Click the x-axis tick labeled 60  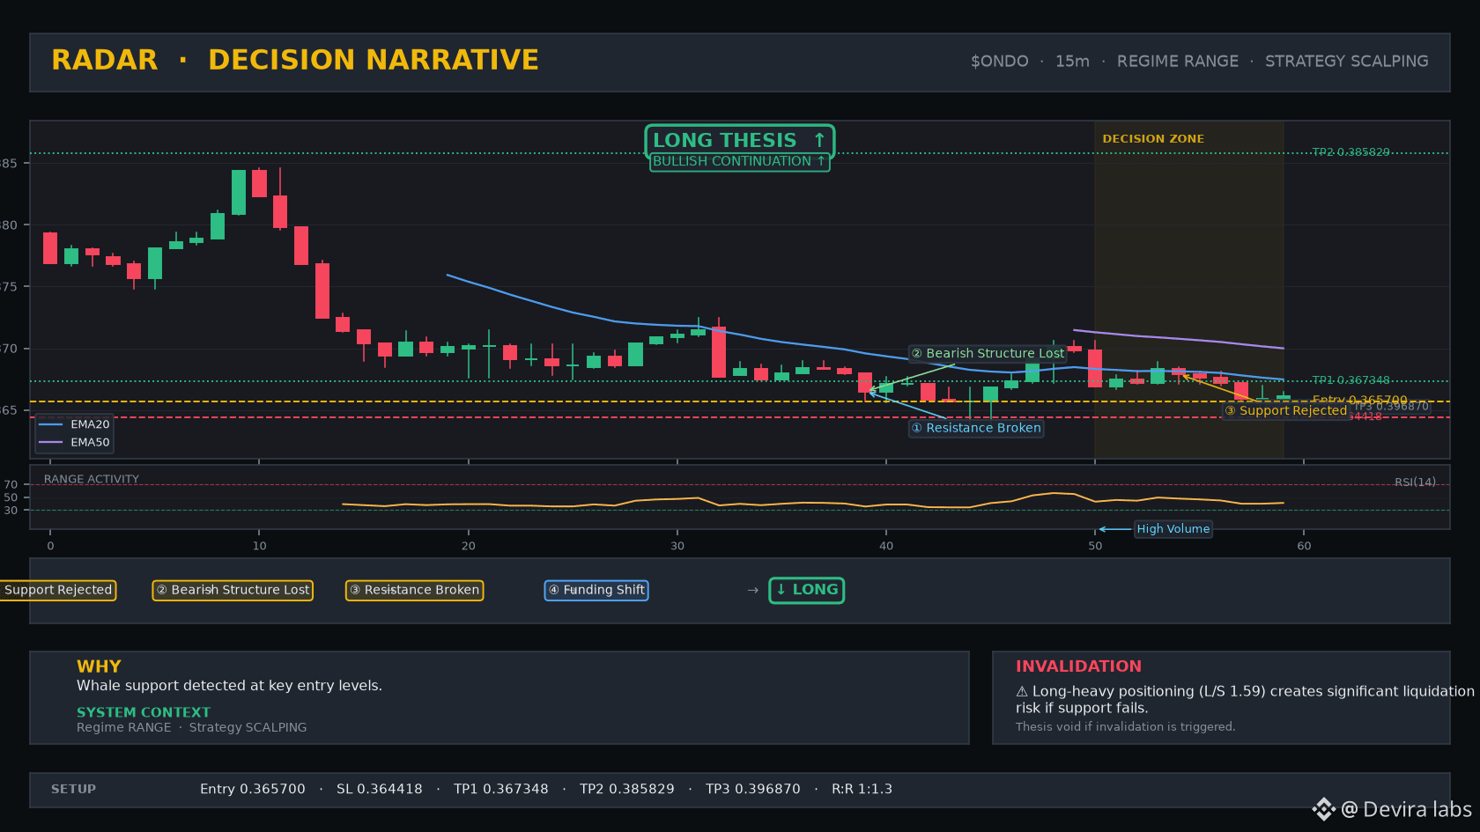pyautogui.click(x=1304, y=546)
